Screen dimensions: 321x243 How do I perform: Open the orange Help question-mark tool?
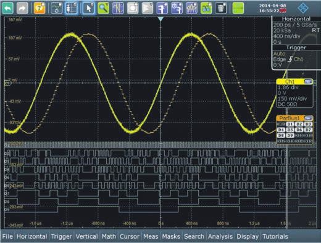coord(40,8)
